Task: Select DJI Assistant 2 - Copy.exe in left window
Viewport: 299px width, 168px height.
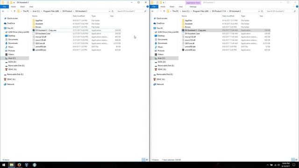Action: click(x=46, y=30)
